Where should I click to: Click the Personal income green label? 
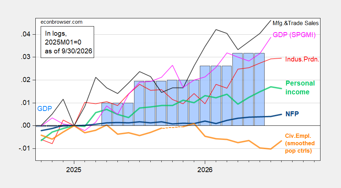300,88
